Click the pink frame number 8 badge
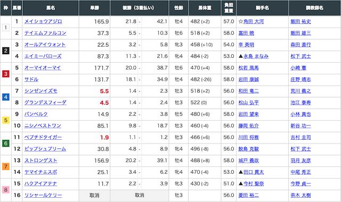The height and width of the screenshot is (202, 341). tap(6, 190)
